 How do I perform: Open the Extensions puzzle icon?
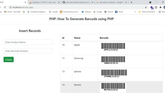pos(160,7)
